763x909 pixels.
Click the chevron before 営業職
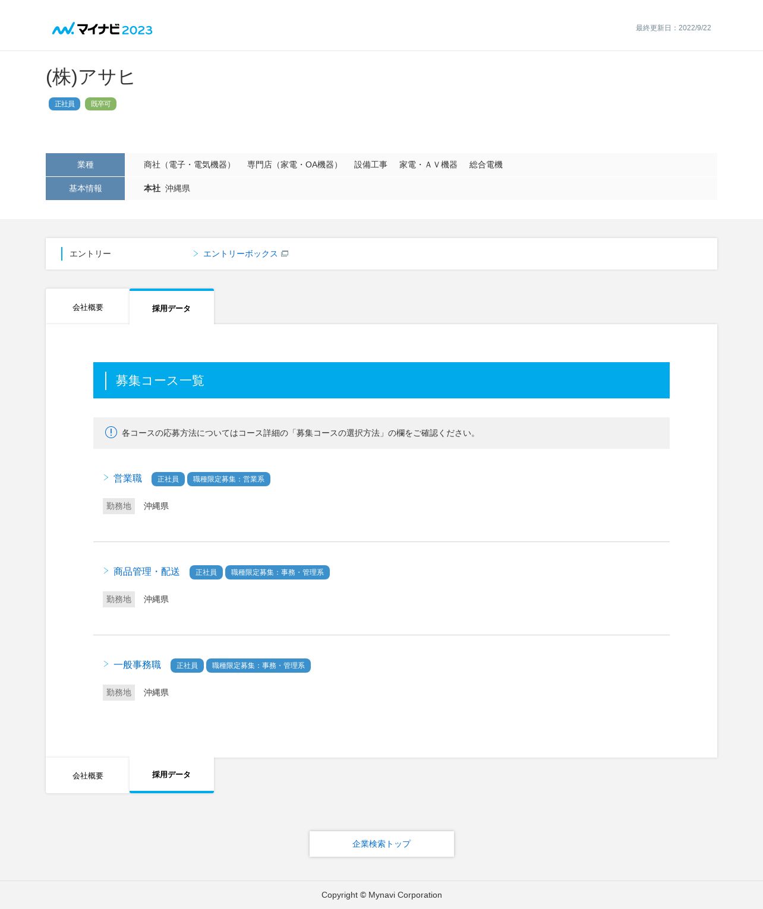[106, 478]
